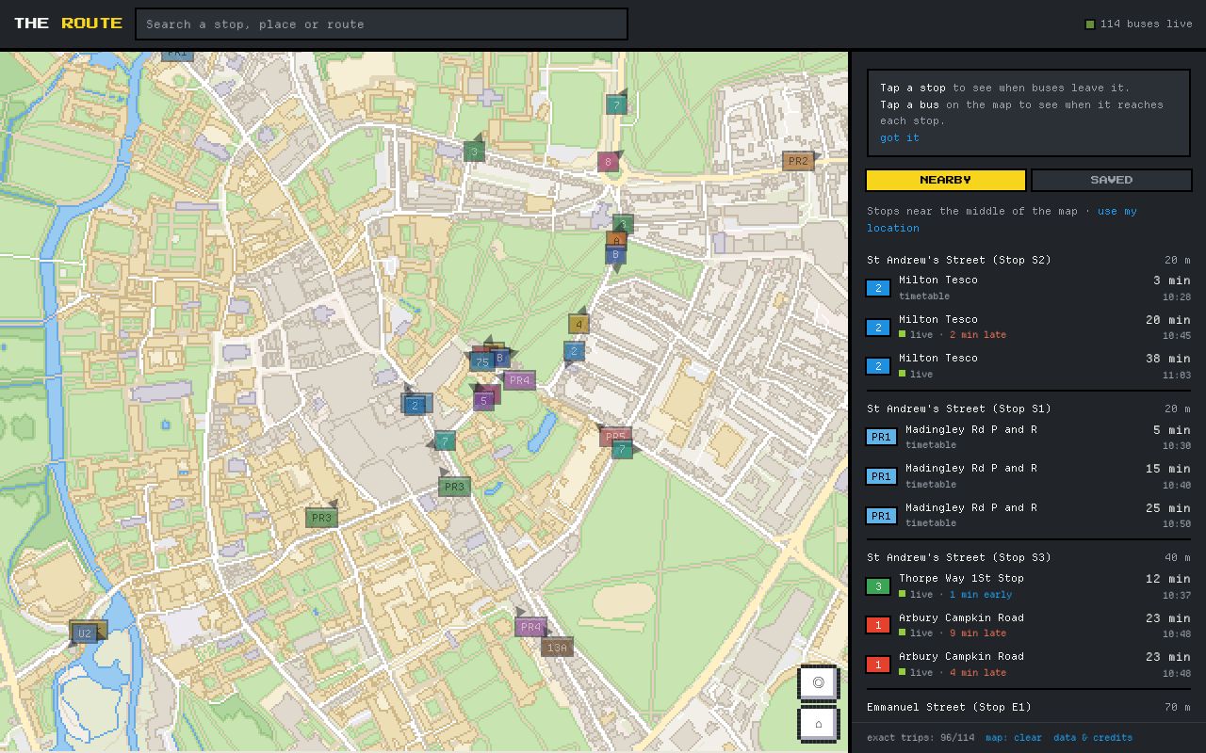Click route 2 badge for 10:28 Milton Tesco
Screen dimensions: 1206x753
click(878, 288)
